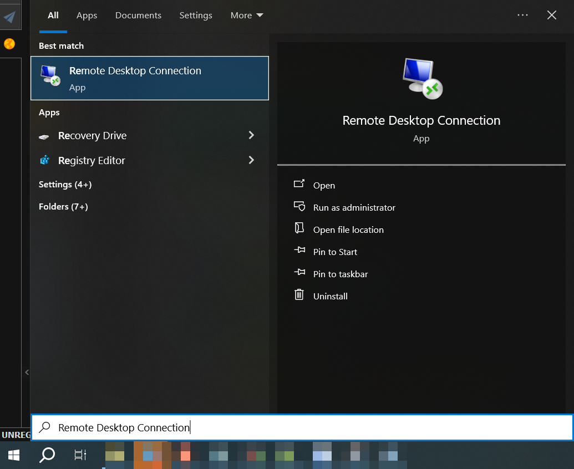Screen dimensions: 574x469
Task: Open the More filter dropdown
Action: (x=247, y=16)
